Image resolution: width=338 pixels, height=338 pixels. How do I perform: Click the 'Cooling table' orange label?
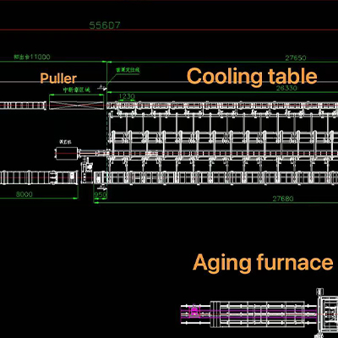pos(252,77)
